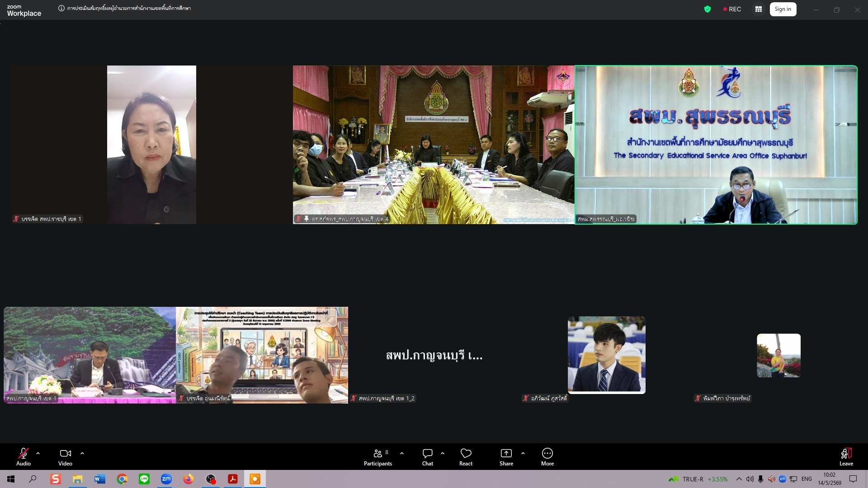Show the REC recording indicator details

coord(732,9)
